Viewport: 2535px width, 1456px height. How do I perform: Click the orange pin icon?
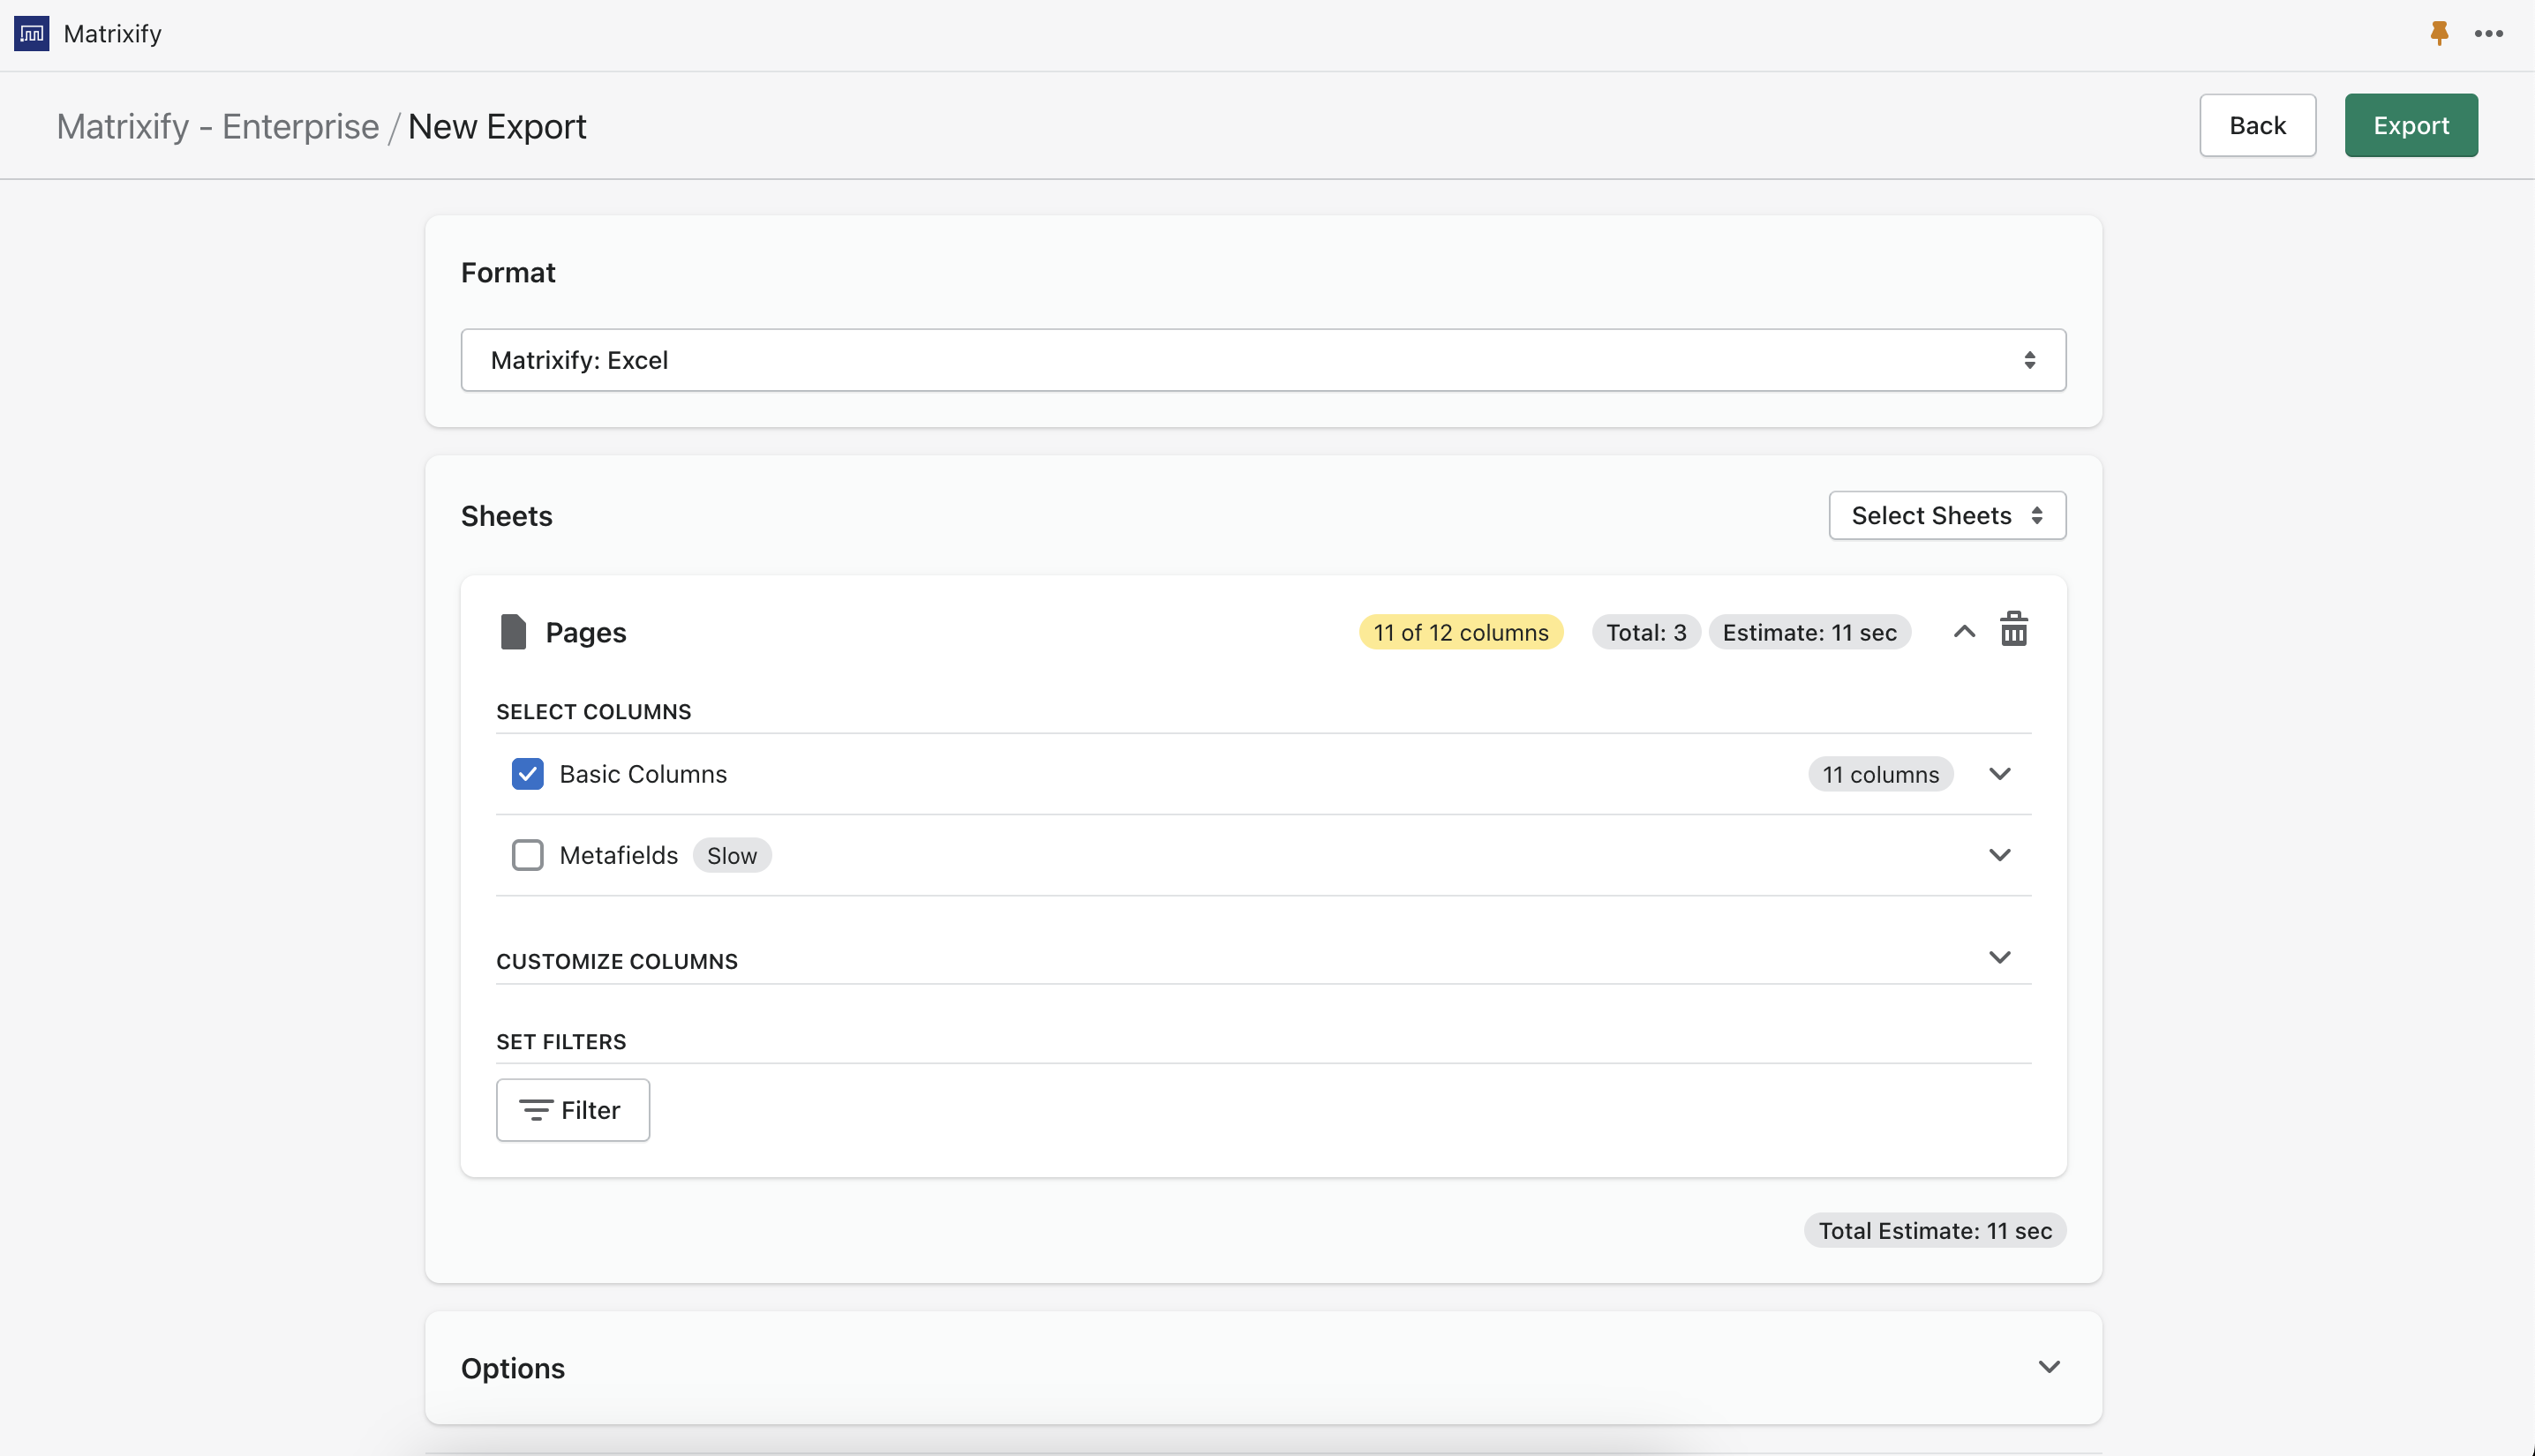point(2439,33)
